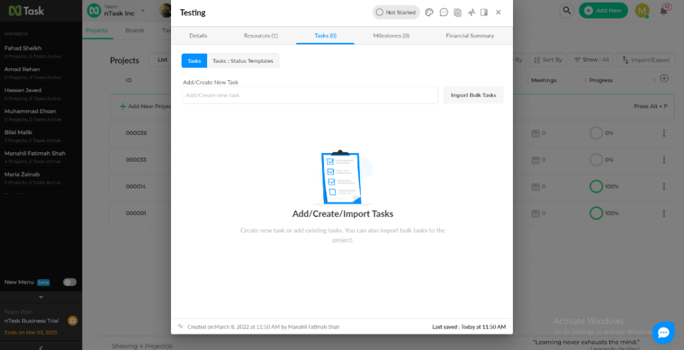Click the Add/Create new task input field
The image size is (684, 350).
(310, 95)
